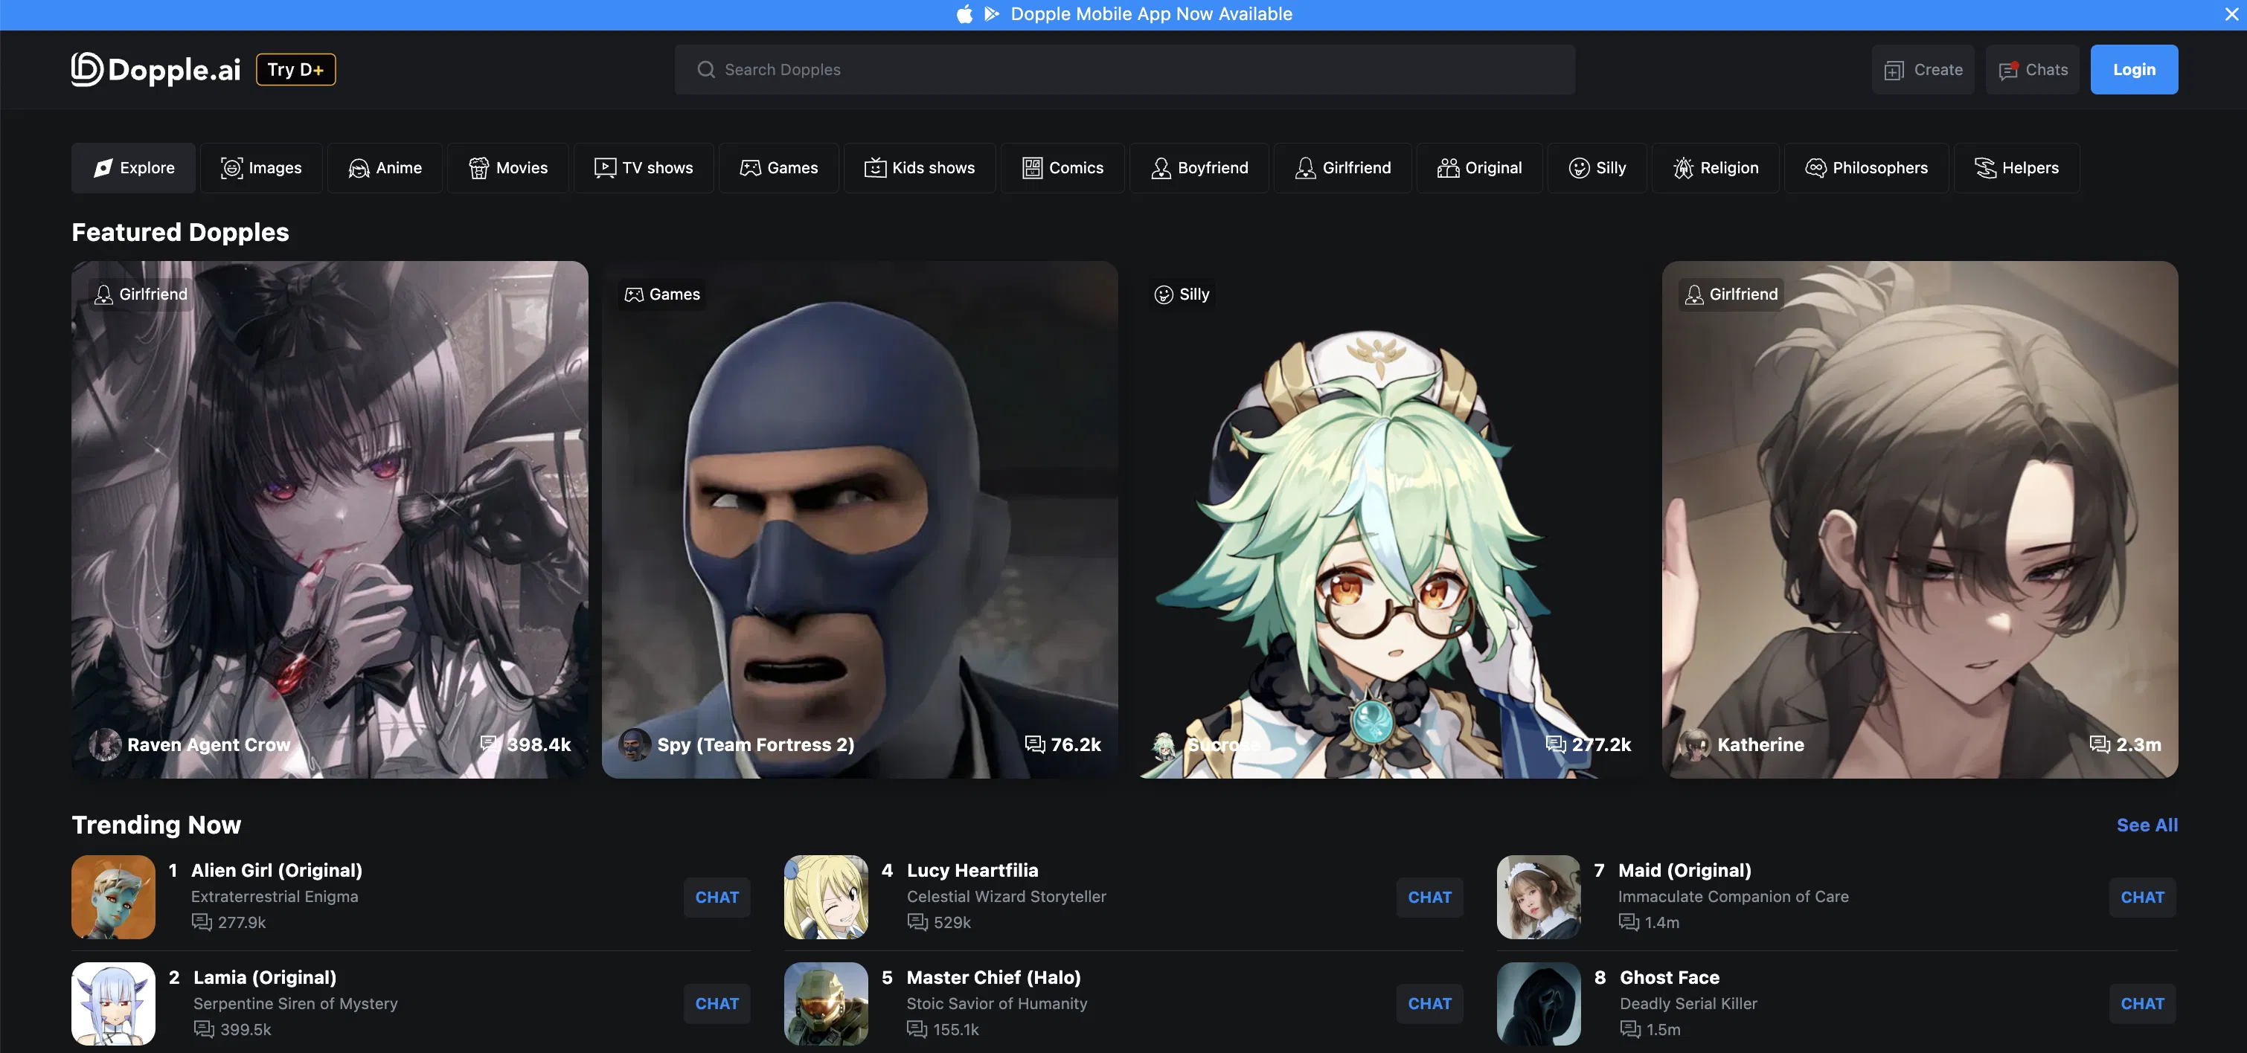Enable the Silly category filter
Viewport: 2247px width, 1053px height.
(x=1597, y=168)
